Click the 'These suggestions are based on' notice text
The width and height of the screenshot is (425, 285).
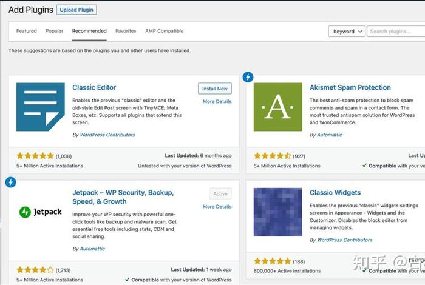coord(100,50)
